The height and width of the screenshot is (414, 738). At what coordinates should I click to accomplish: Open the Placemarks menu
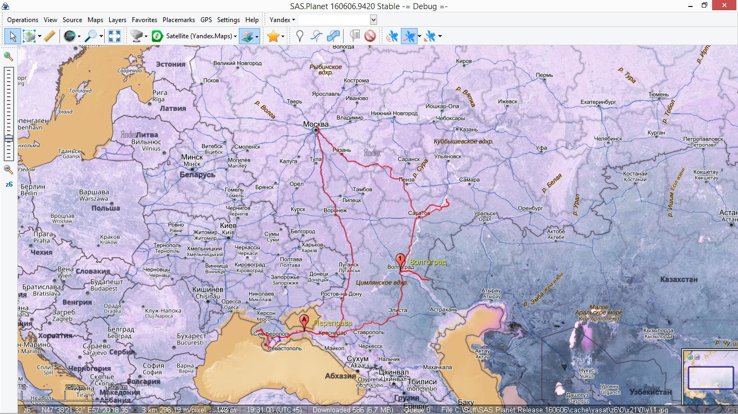179,19
